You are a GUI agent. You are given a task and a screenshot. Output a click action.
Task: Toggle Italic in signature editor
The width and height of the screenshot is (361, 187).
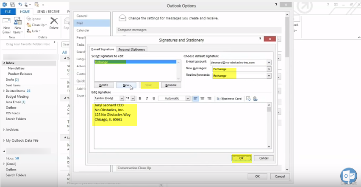point(147,99)
